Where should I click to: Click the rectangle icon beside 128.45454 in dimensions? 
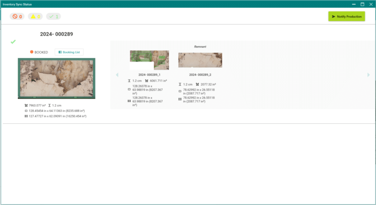tap(26, 111)
